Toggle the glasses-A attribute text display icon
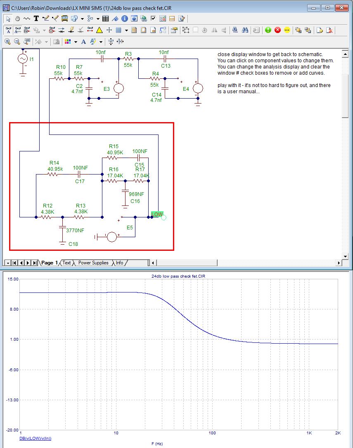The height and width of the screenshot is (448, 353). (8, 30)
